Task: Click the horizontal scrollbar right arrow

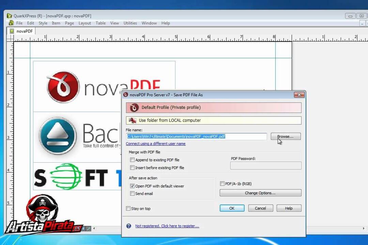Action: (364, 228)
